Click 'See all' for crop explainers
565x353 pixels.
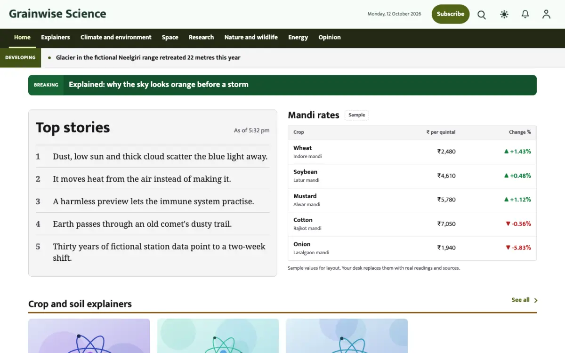(520, 300)
